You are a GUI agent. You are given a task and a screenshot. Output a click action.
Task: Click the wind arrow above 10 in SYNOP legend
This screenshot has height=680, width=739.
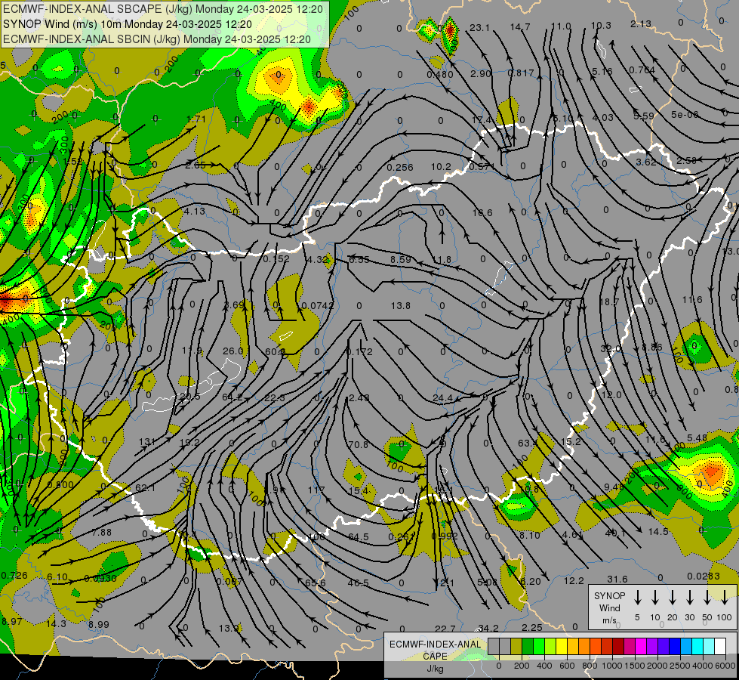(655, 598)
